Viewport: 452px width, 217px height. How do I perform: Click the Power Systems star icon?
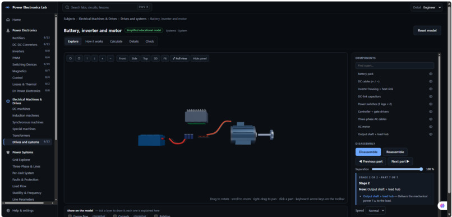(8, 153)
